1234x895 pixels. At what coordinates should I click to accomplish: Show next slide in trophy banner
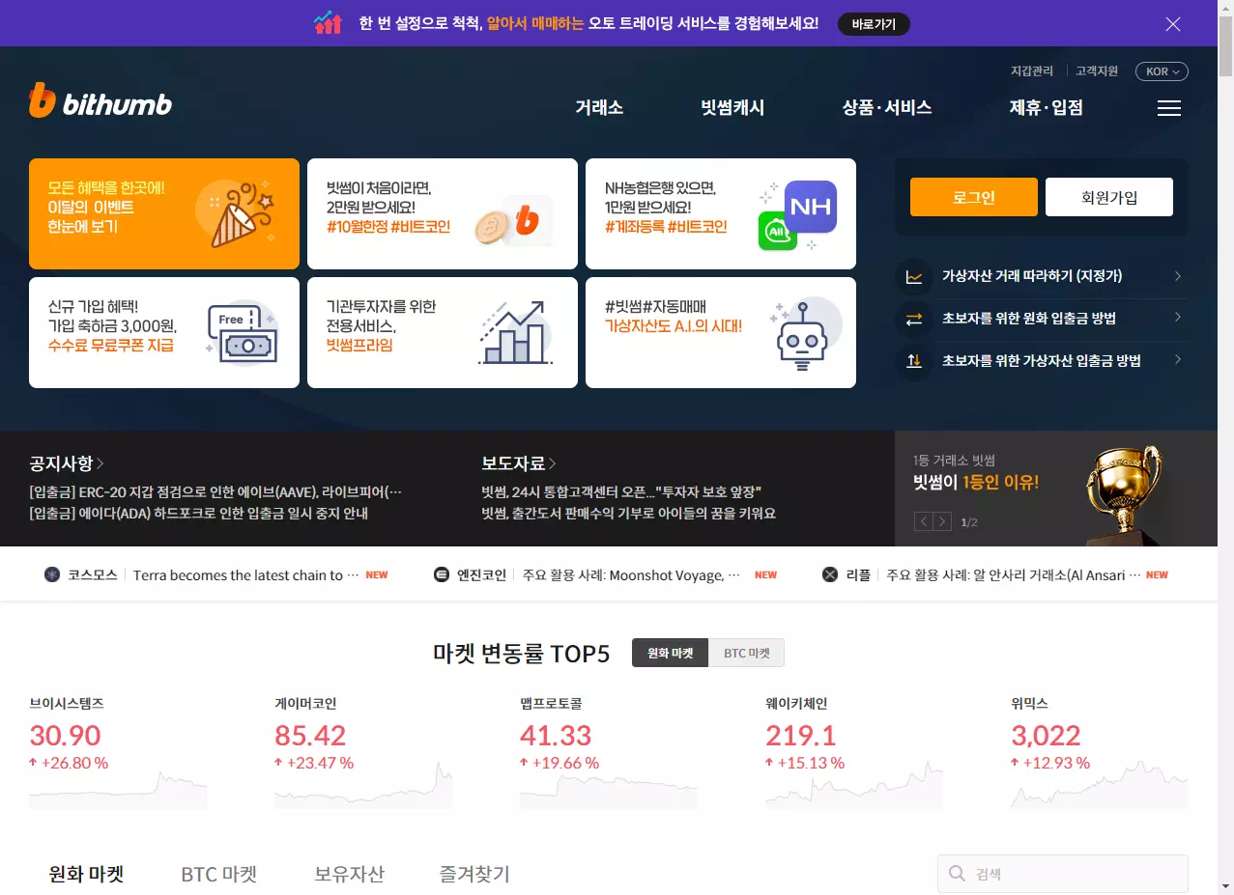point(942,522)
